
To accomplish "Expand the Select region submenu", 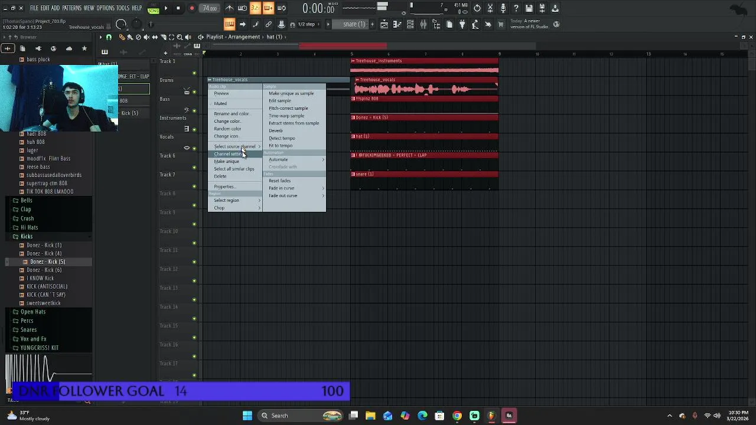I will click(x=234, y=200).
